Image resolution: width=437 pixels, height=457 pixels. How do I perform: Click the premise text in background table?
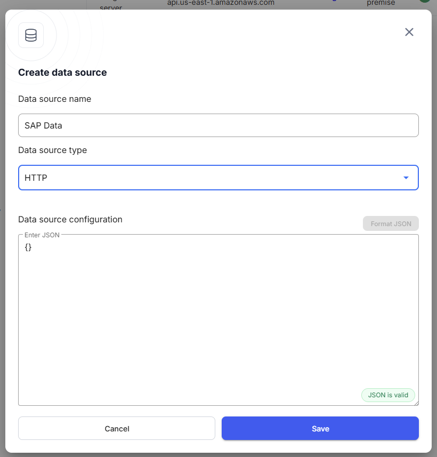[x=381, y=3]
